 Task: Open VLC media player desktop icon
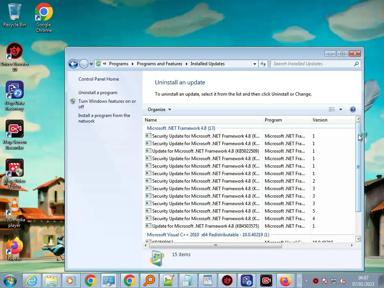tap(15, 213)
